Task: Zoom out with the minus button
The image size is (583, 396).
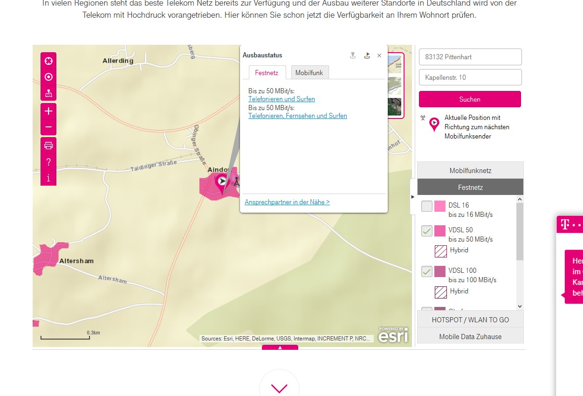Action: 48,127
